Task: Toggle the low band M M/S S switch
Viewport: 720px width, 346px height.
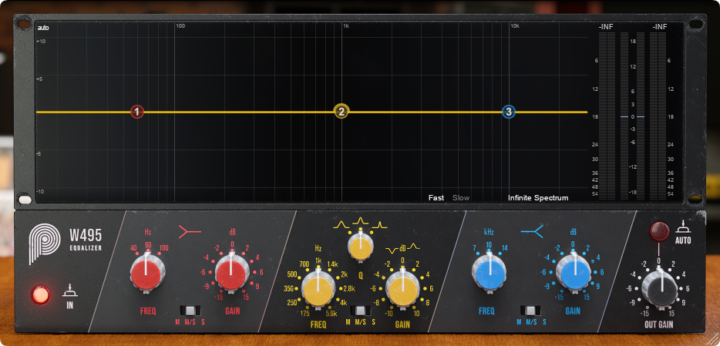Action: 189,311
